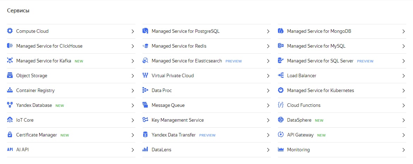Click the Message Queue icon
The width and height of the screenshot is (413, 164).
(145, 105)
